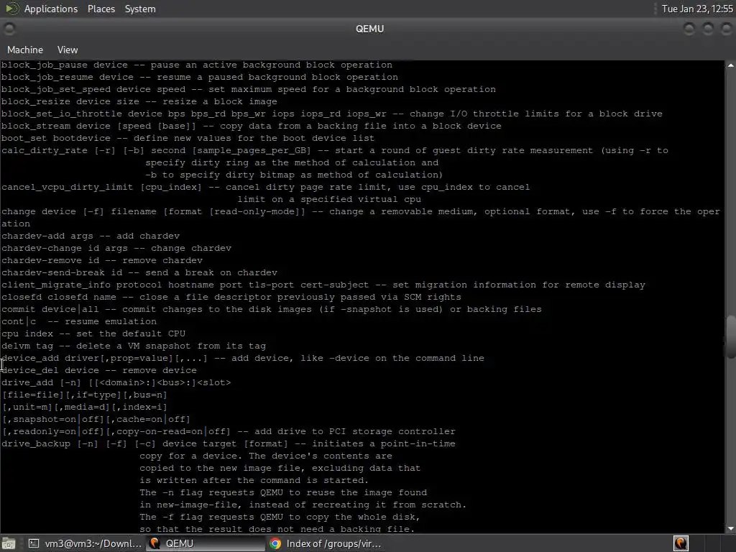
Task: Click the 'chardev-add args' line
Action: [x=90, y=236]
